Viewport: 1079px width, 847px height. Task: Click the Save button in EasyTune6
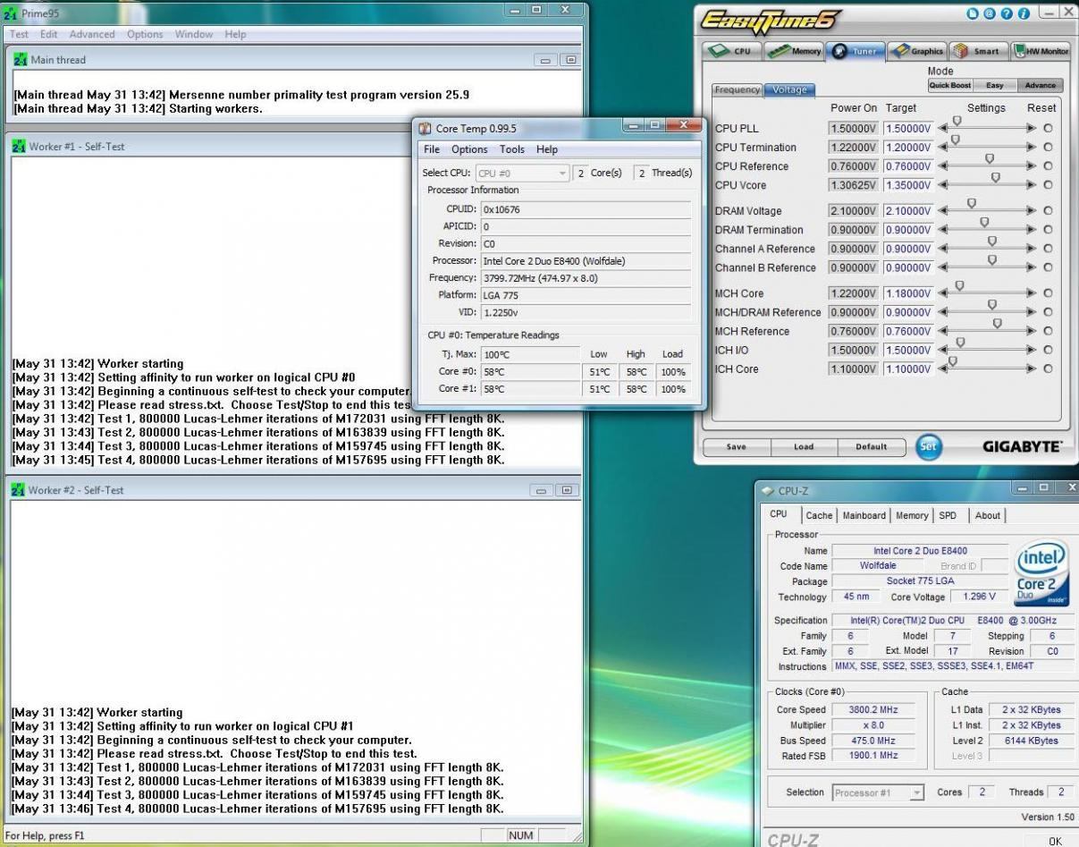coord(736,447)
